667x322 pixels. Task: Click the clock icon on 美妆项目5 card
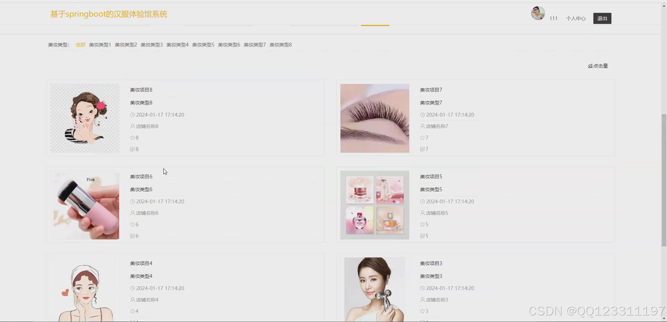pos(422,201)
